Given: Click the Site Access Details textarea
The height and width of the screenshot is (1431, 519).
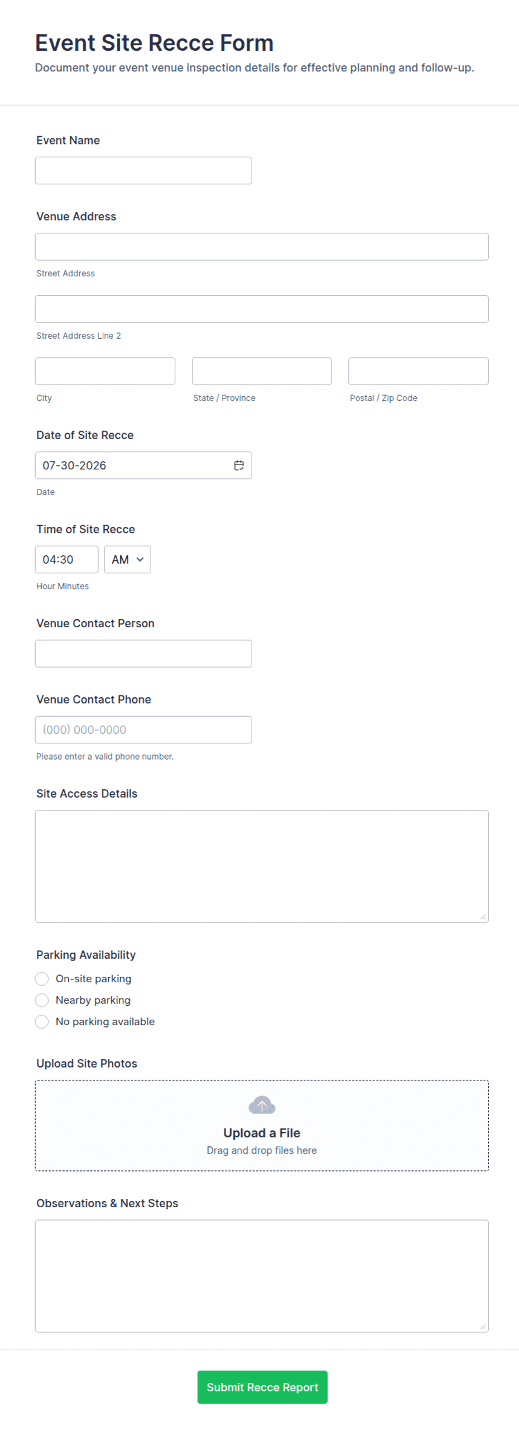Looking at the screenshot, I should click(x=262, y=866).
